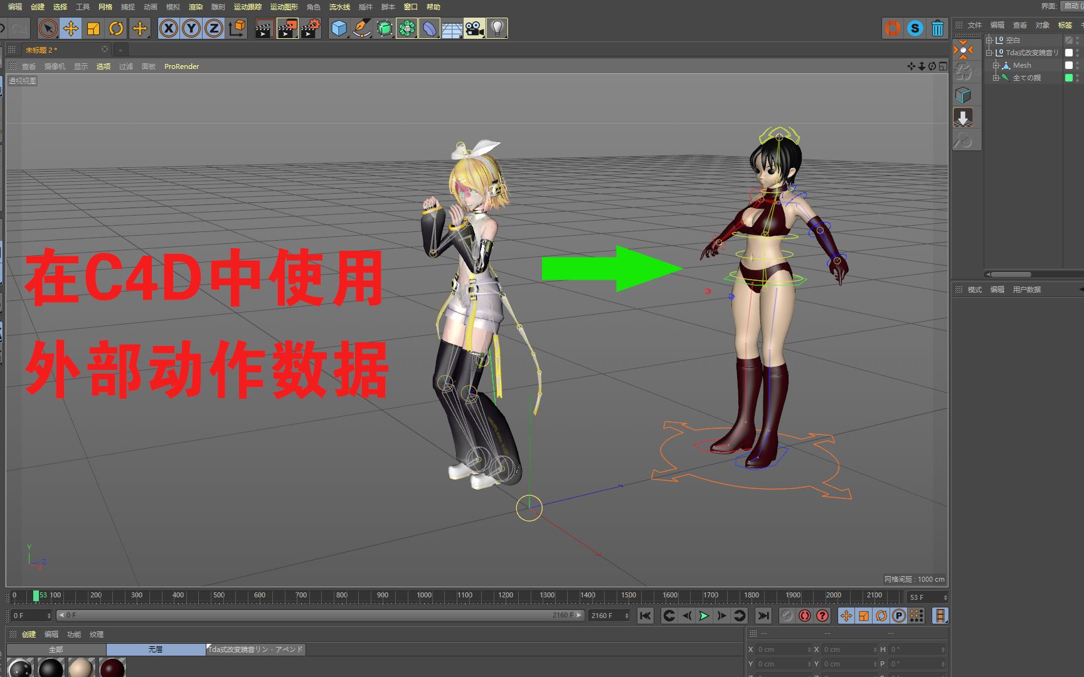This screenshot has width=1084, height=677.
Task: Open the green cloner array icon
Action: click(407, 28)
